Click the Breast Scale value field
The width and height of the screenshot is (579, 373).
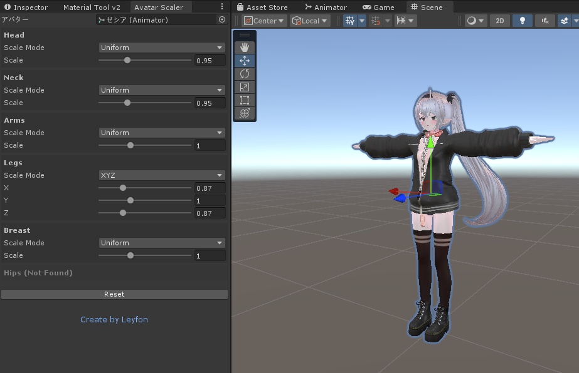pyautogui.click(x=210, y=255)
